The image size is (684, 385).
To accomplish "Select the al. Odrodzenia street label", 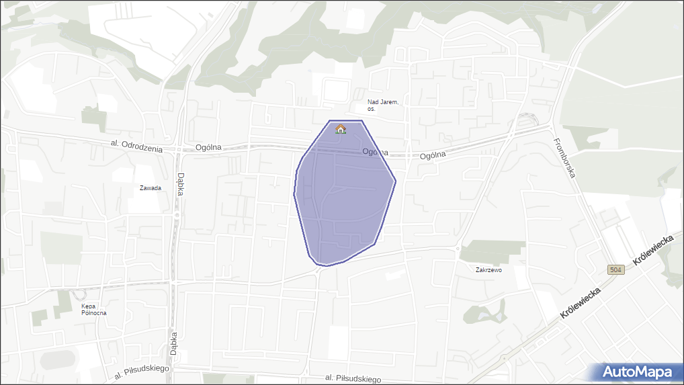I will click(136, 146).
